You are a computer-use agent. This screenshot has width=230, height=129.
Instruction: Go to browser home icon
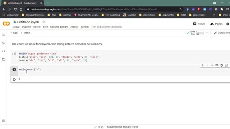(21, 9)
